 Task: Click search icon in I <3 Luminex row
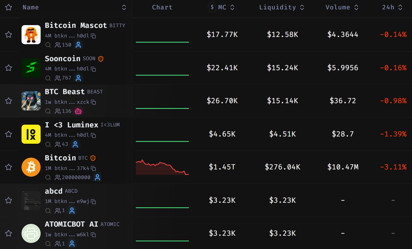(x=48, y=144)
